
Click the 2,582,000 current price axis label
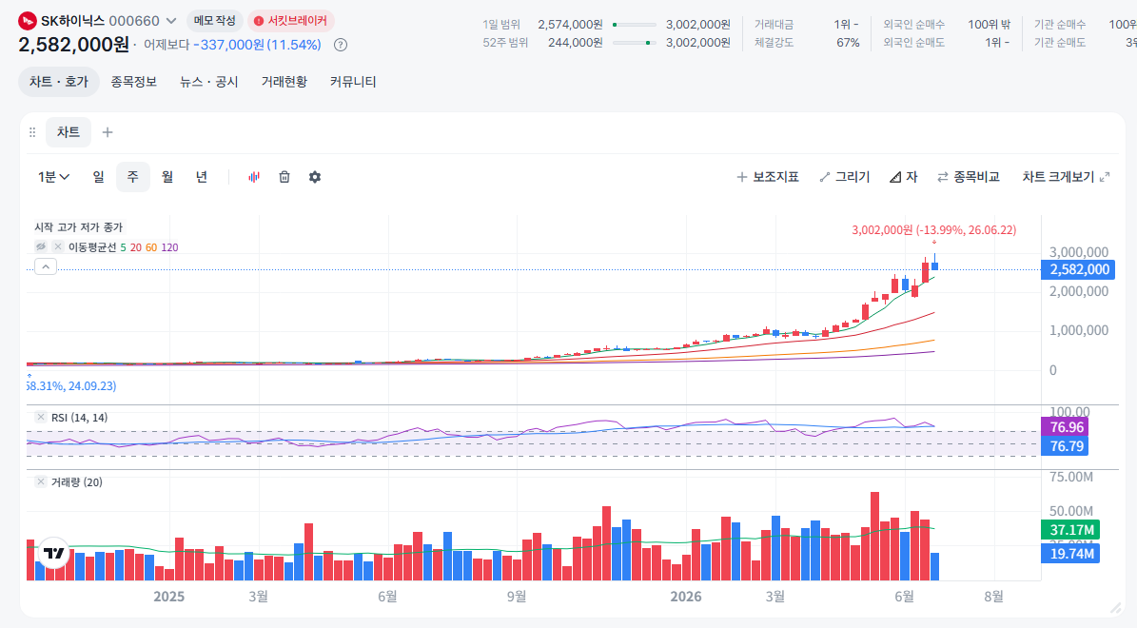click(x=1079, y=270)
